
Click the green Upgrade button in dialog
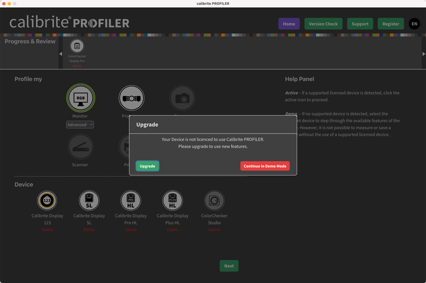[x=147, y=166]
